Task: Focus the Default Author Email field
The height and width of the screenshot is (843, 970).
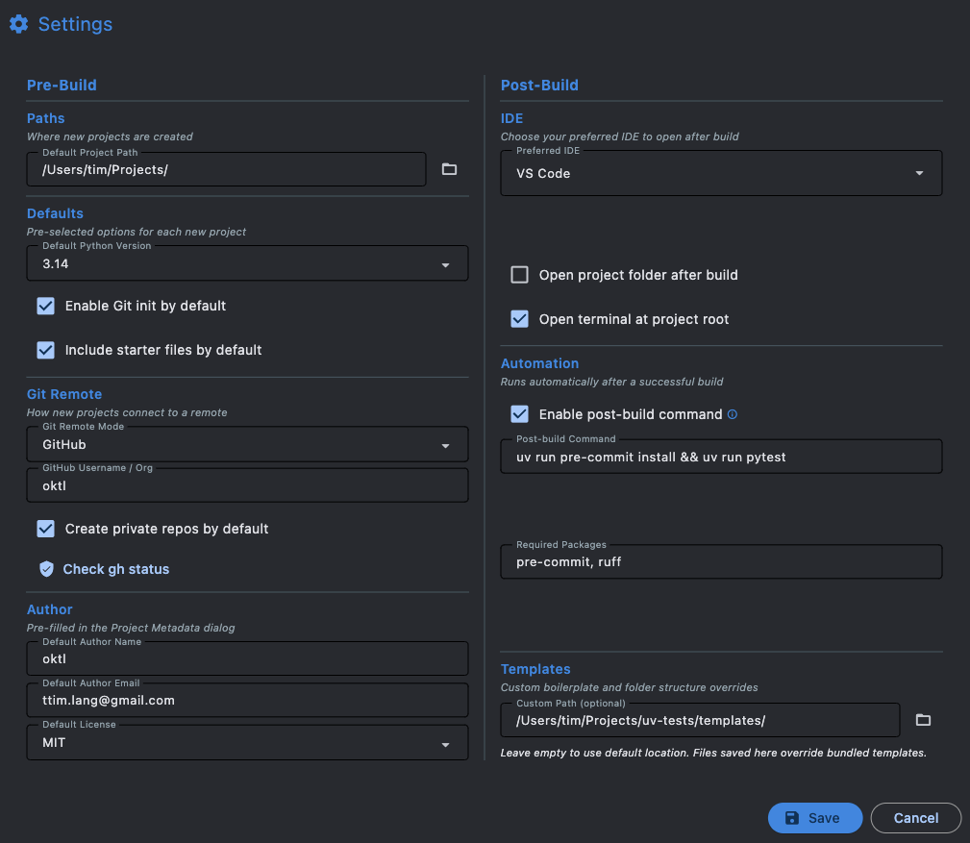Action: tap(248, 701)
